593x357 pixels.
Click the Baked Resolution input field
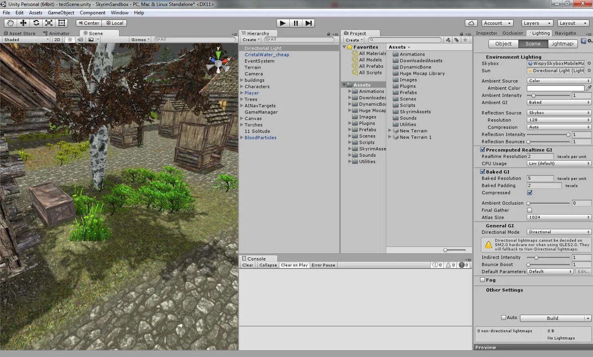coord(540,178)
